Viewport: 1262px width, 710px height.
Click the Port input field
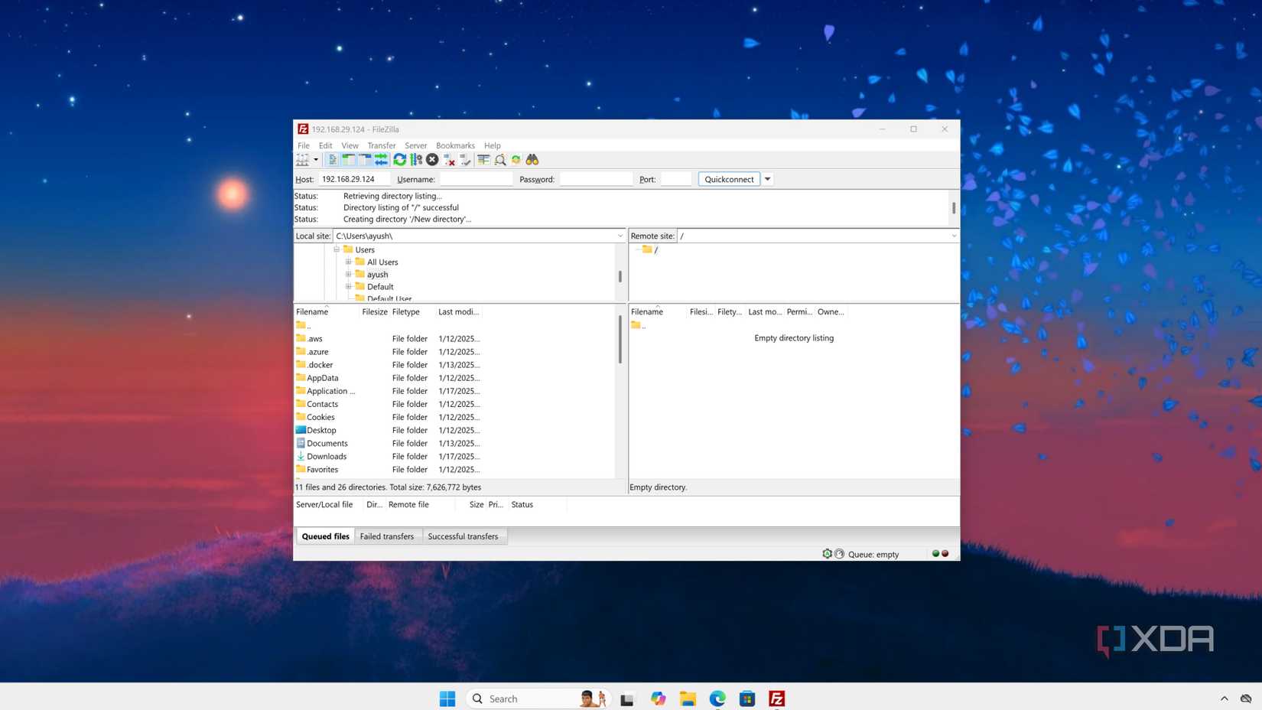(x=676, y=179)
